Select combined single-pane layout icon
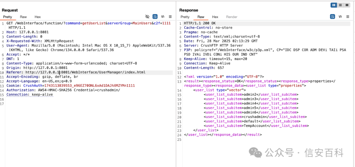Screen dimensions: 355x167 (x=347, y=5)
